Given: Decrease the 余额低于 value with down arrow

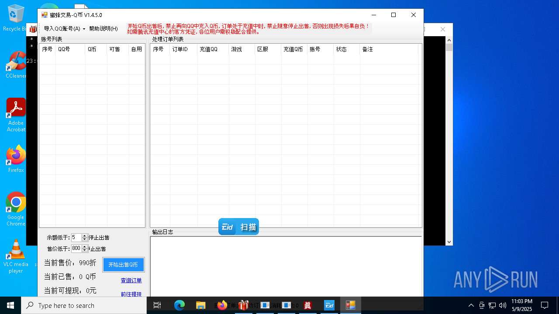Looking at the screenshot, I should pyautogui.click(x=85, y=239).
